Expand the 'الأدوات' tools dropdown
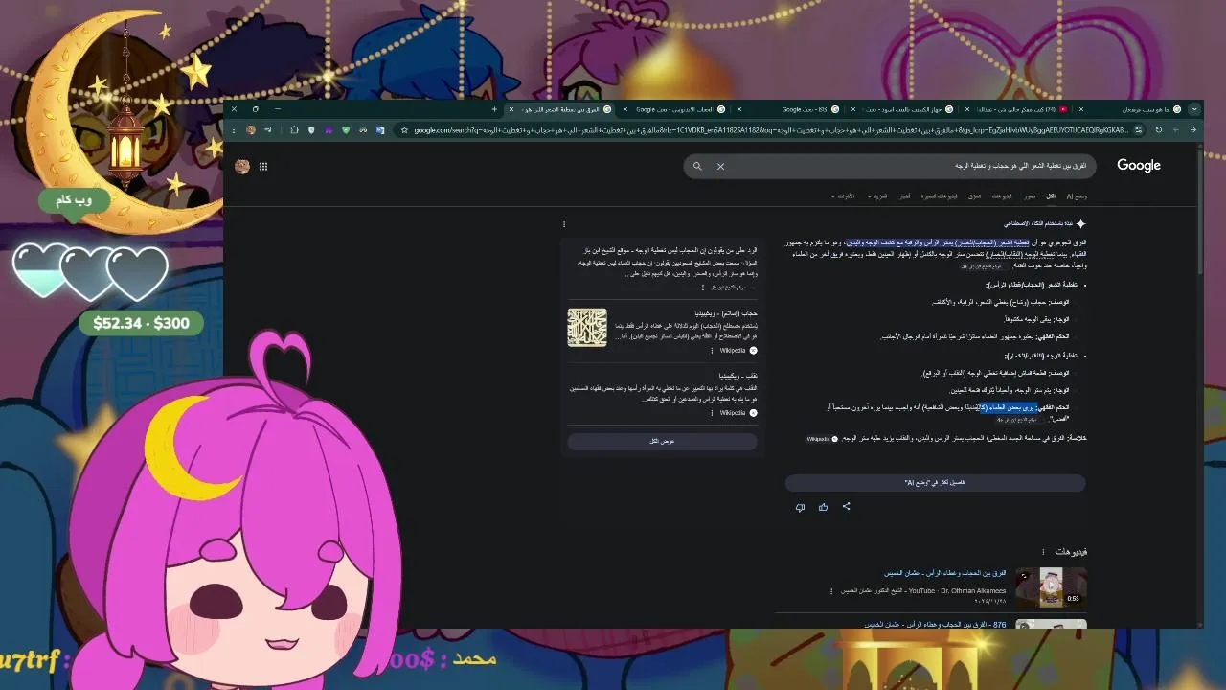This screenshot has height=690, width=1226. pyautogui.click(x=844, y=196)
